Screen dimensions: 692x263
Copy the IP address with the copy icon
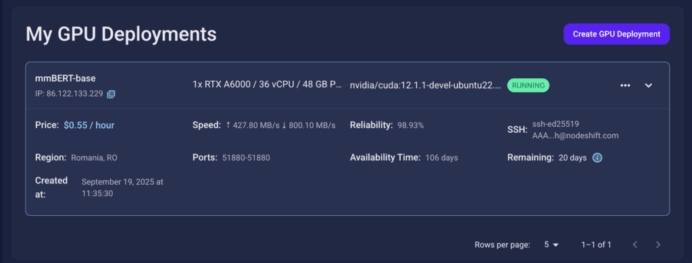(x=112, y=94)
